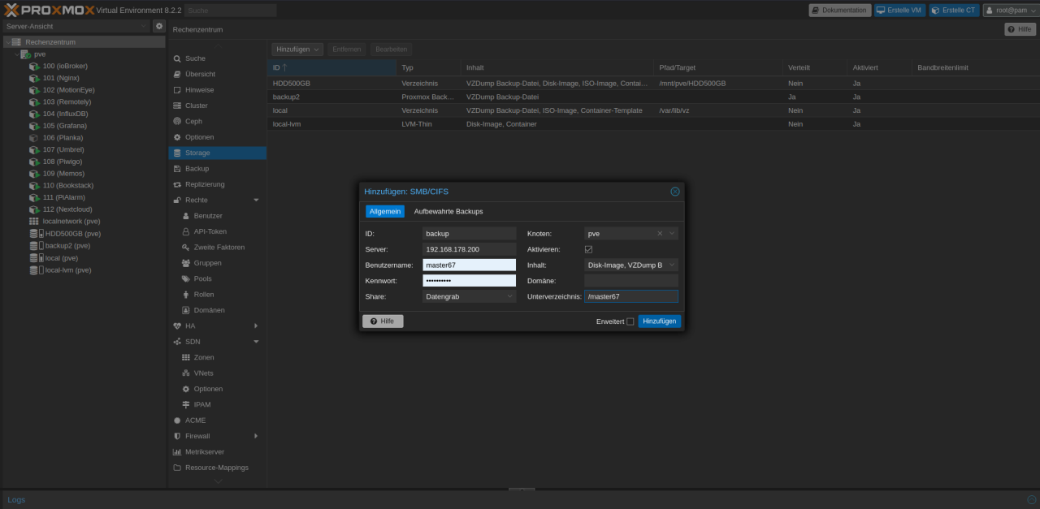The height and width of the screenshot is (509, 1040).
Task: Click the Cluster server icon
Action: tap(177, 106)
